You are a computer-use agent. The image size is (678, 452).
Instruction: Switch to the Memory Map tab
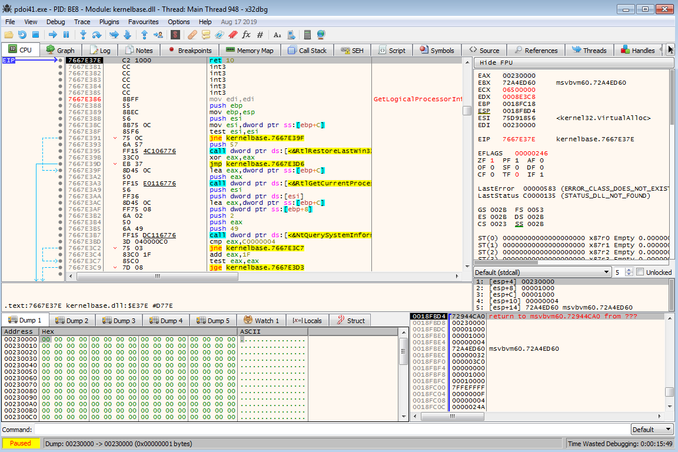click(250, 51)
